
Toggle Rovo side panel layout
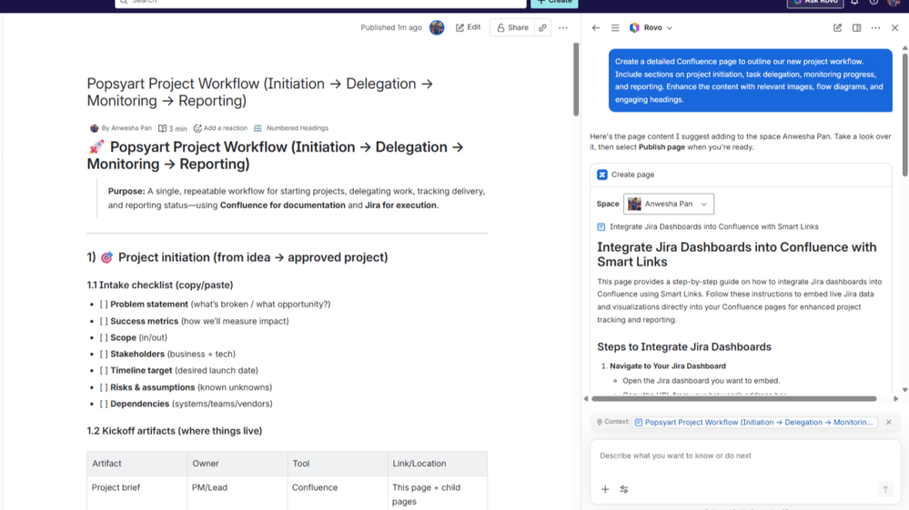point(856,27)
